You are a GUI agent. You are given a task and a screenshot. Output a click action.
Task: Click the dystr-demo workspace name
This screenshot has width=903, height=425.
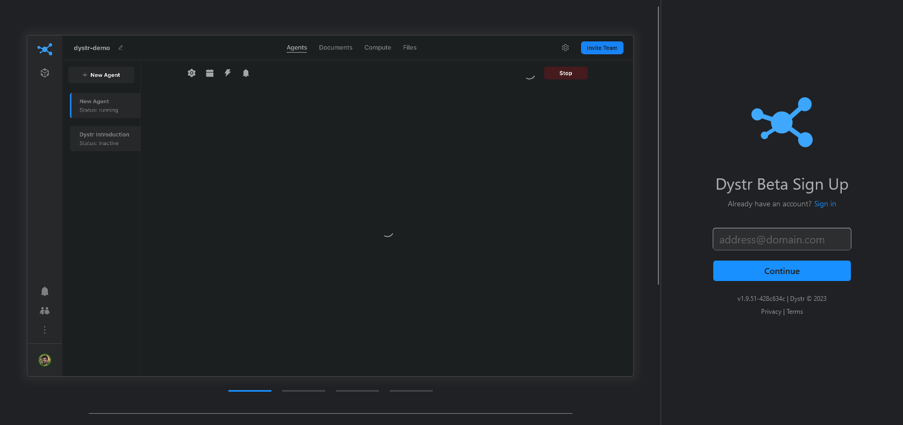[x=92, y=48]
